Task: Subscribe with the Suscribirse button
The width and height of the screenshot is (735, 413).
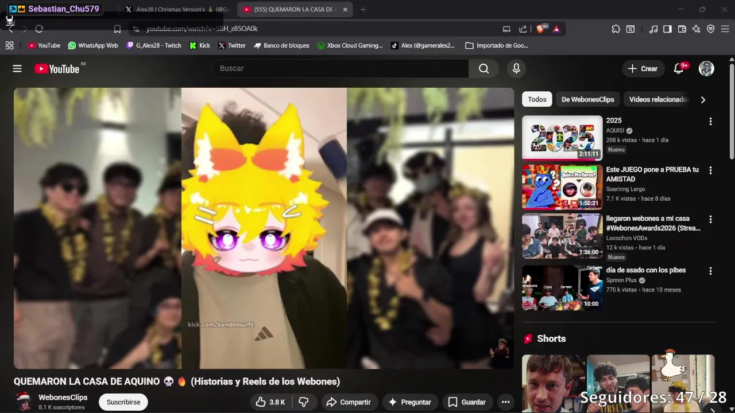Action: (123, 402)
